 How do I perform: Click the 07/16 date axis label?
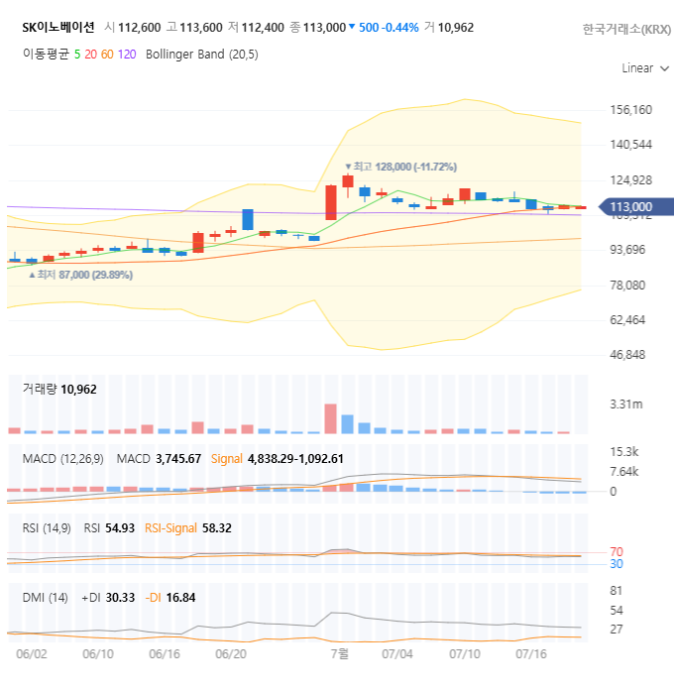pos(531,654)
